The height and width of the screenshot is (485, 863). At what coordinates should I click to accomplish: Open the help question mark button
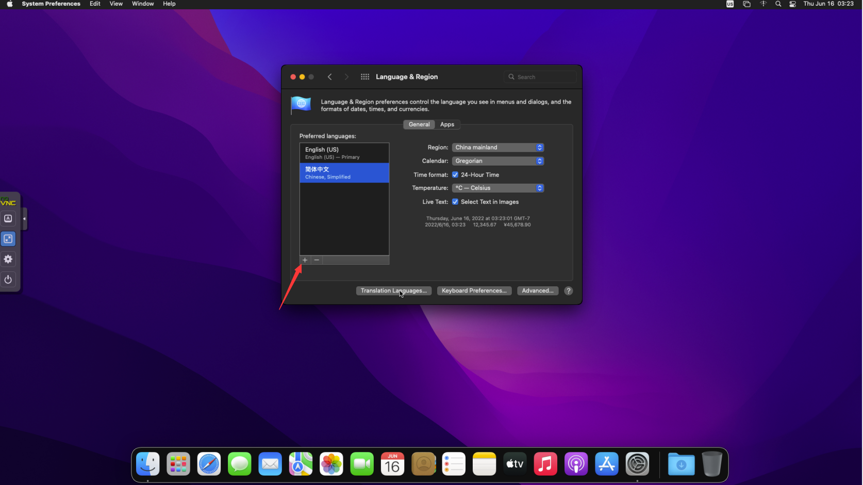(x=568, y=291)
